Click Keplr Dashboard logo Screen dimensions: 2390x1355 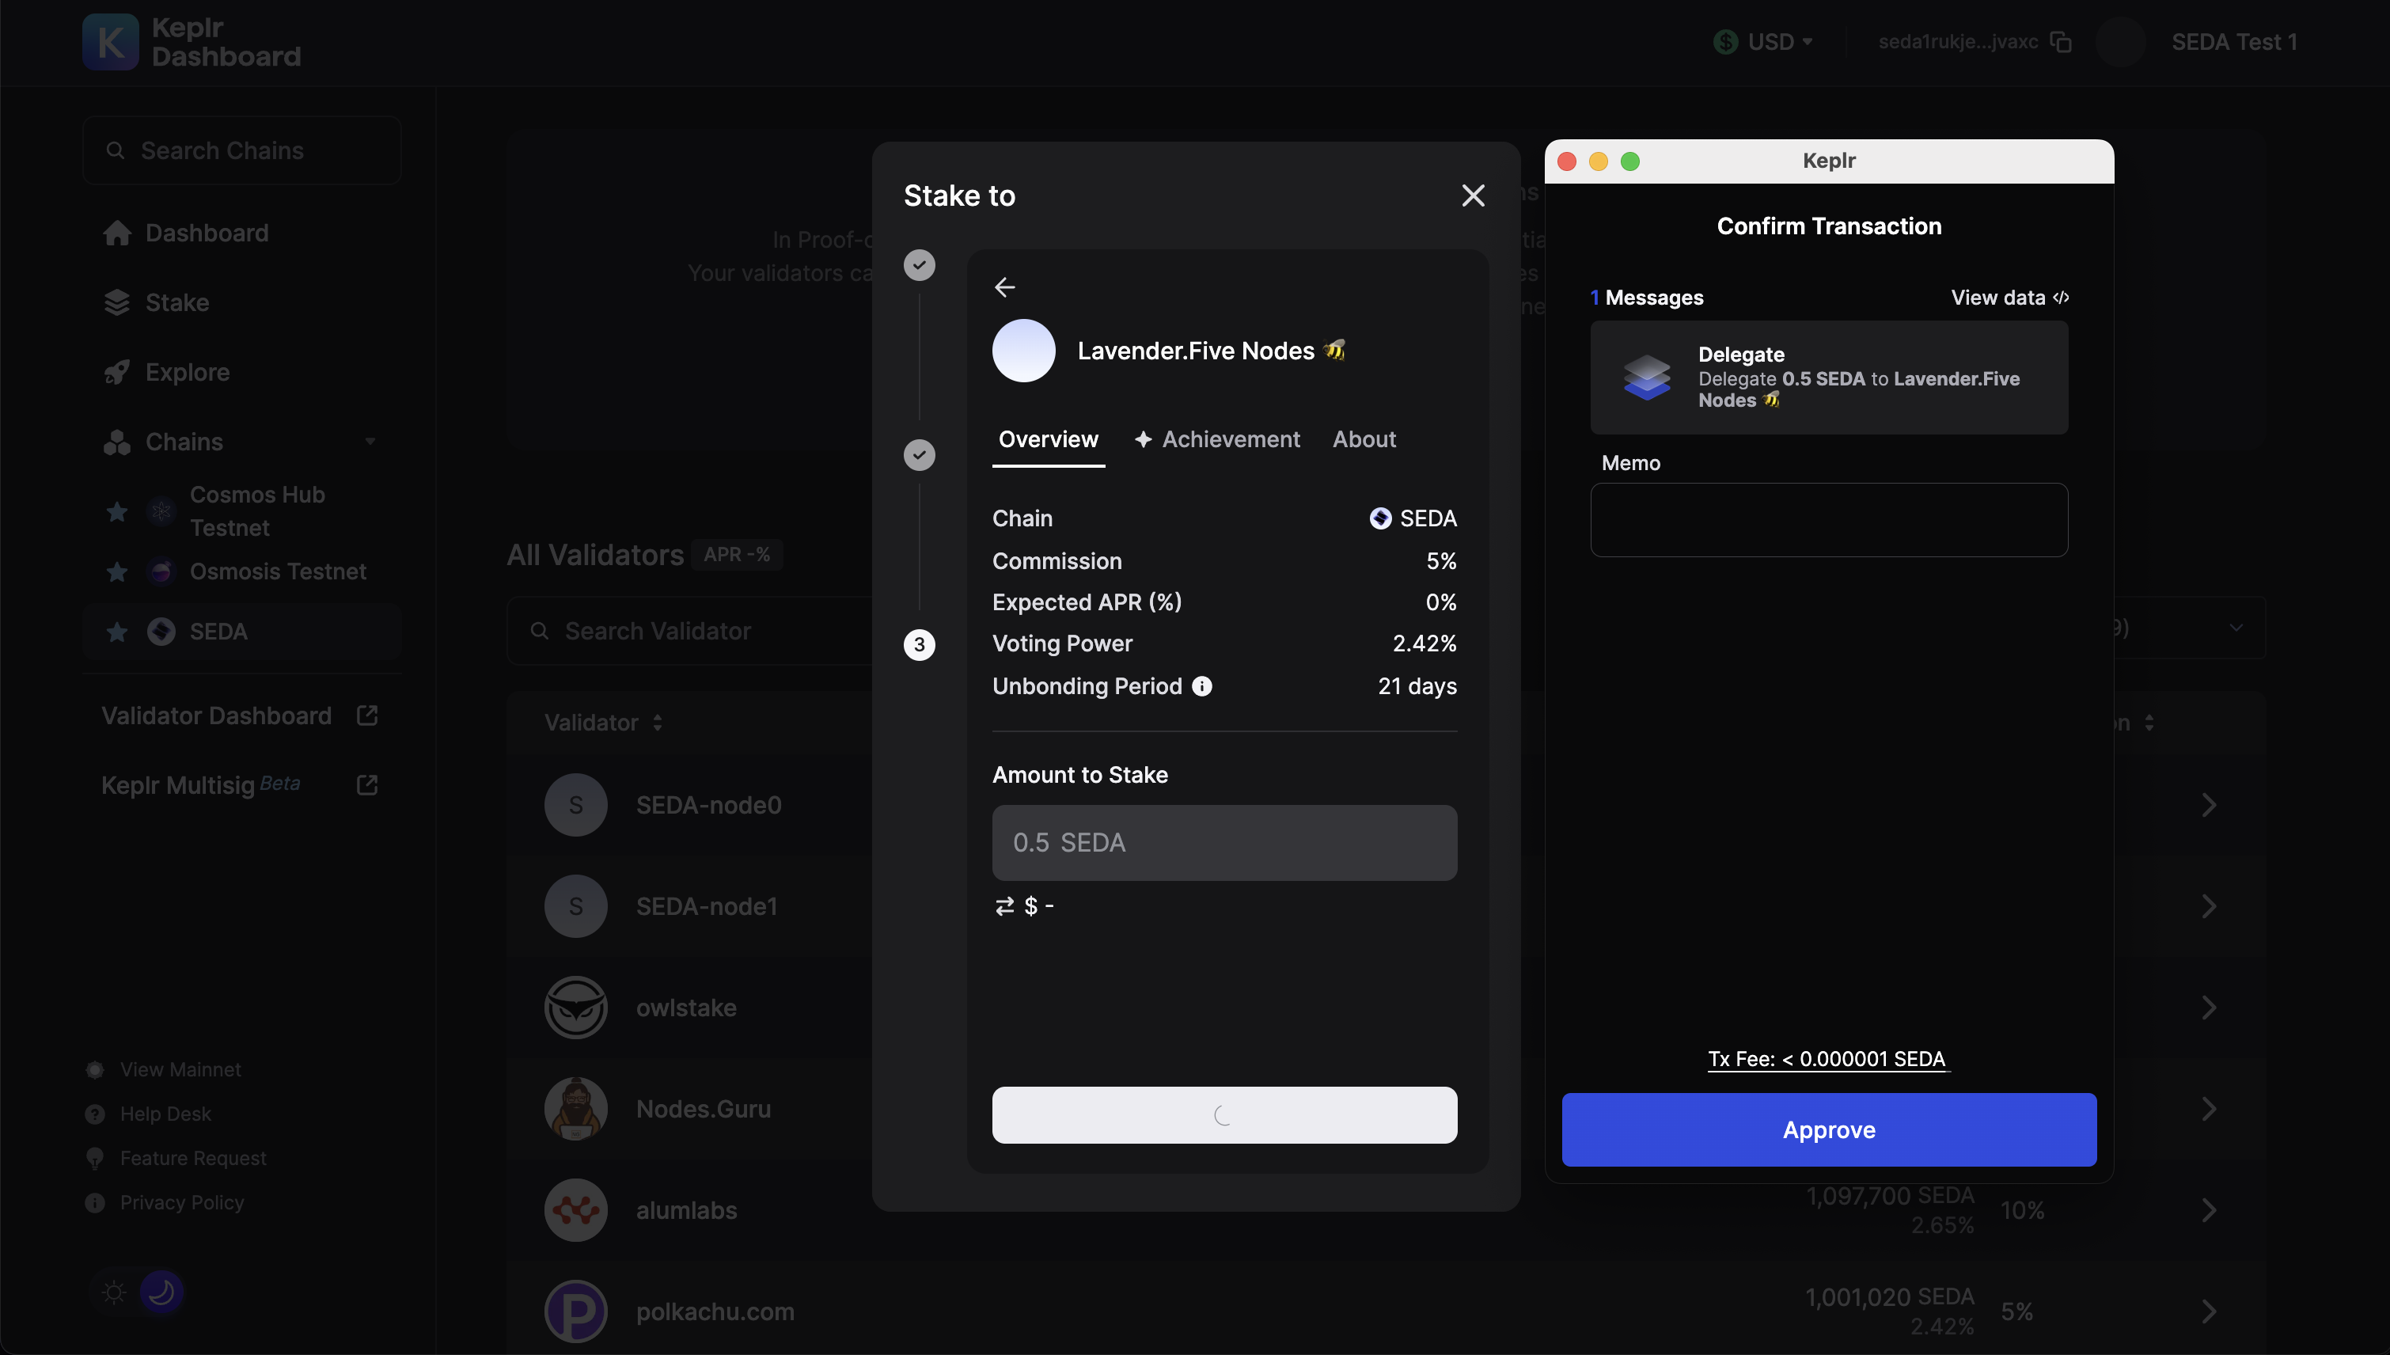[x=111, y=42]
